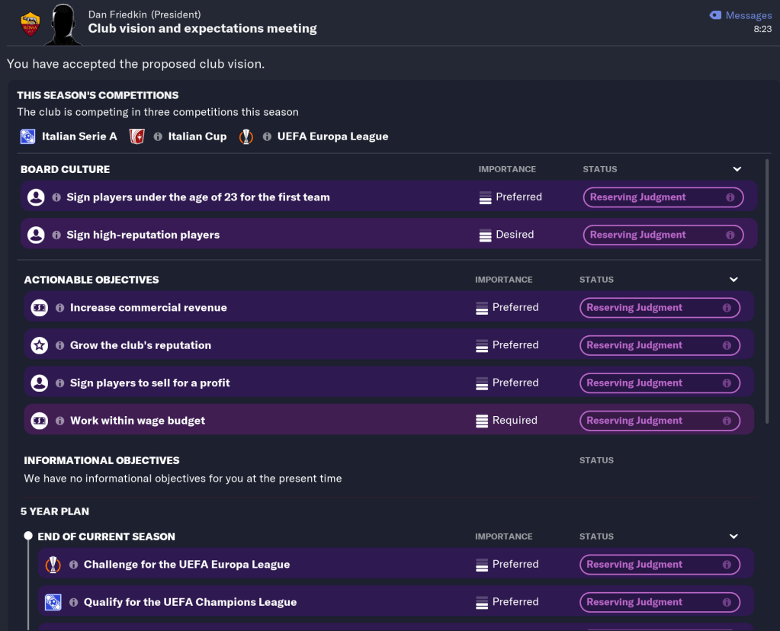Screen dimensions: 780x631
Task: Click the AS Roma club badge
Action: [30, 24]
